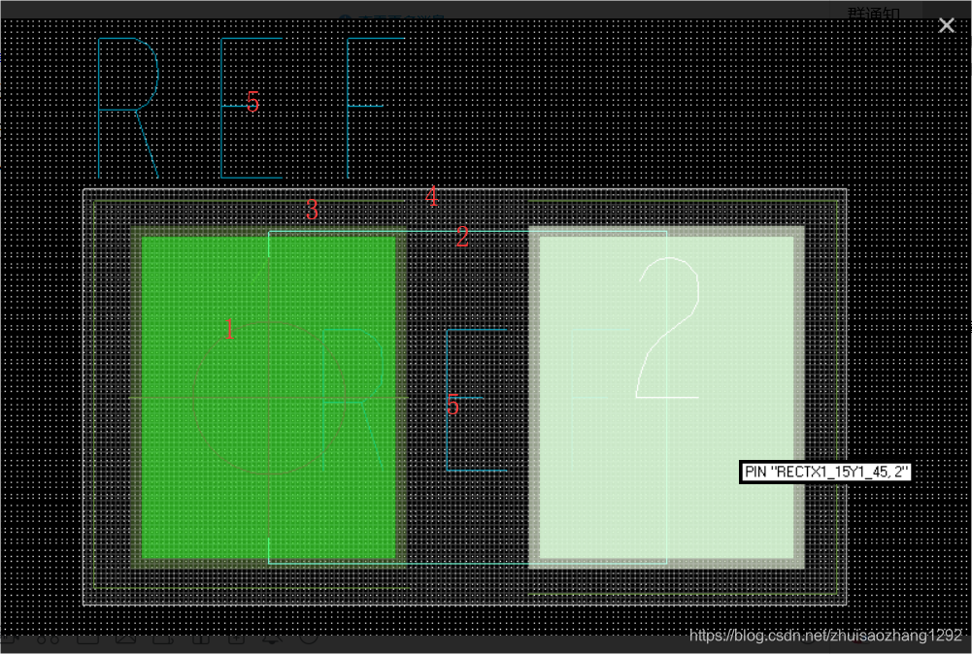
Task: Click the red label 1 on the green pad
Action: click(x=229, y=331)
